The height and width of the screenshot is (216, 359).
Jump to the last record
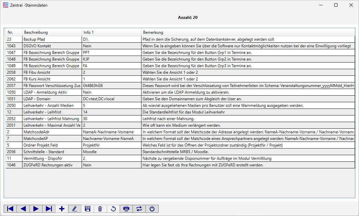[49, 209]
